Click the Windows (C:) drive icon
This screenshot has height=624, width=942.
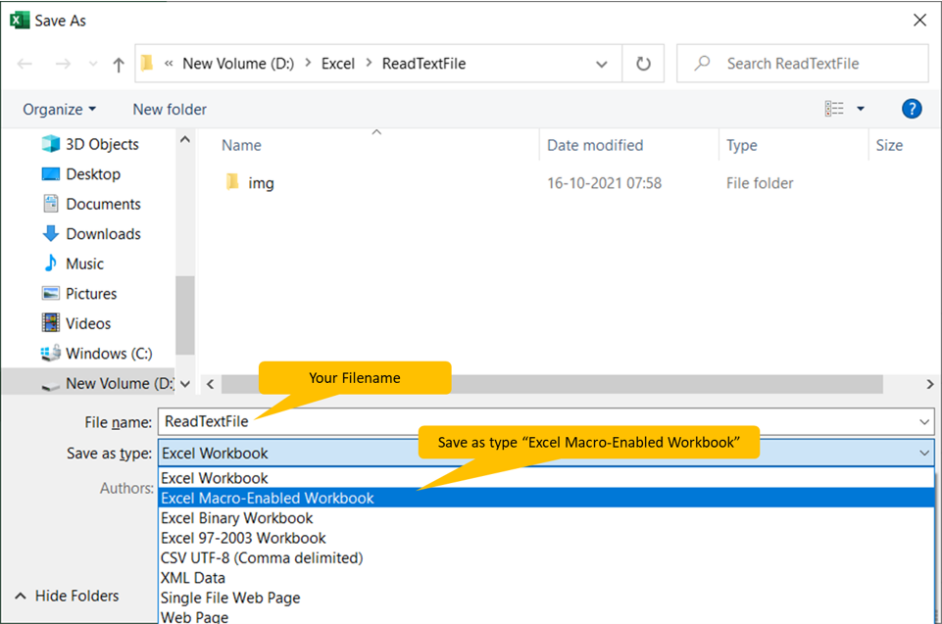50,353
